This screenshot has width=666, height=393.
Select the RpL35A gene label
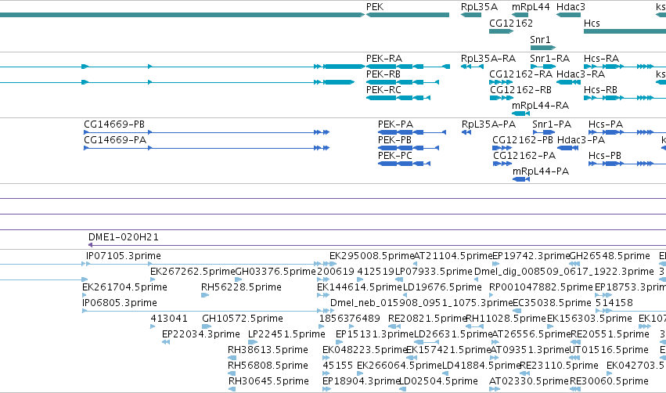pos(479,7)
